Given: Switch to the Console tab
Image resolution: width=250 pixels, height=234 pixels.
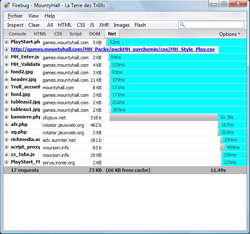Looking at the screenshot, I should tap(17, 34).
